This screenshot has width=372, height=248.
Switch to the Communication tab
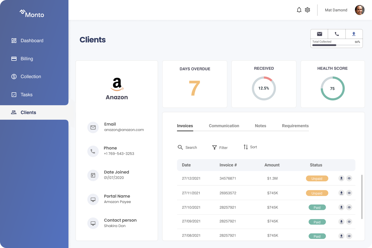tap(224, 126)
